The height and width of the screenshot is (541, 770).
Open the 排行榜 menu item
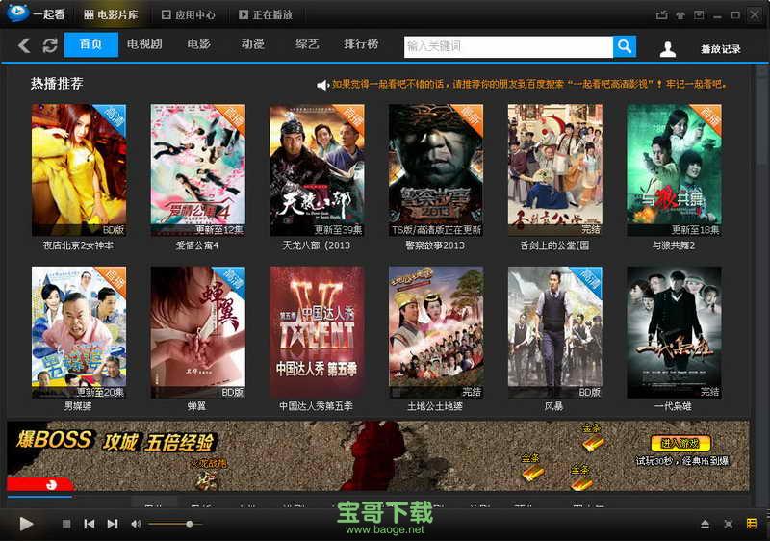click(x=361, y=44)
